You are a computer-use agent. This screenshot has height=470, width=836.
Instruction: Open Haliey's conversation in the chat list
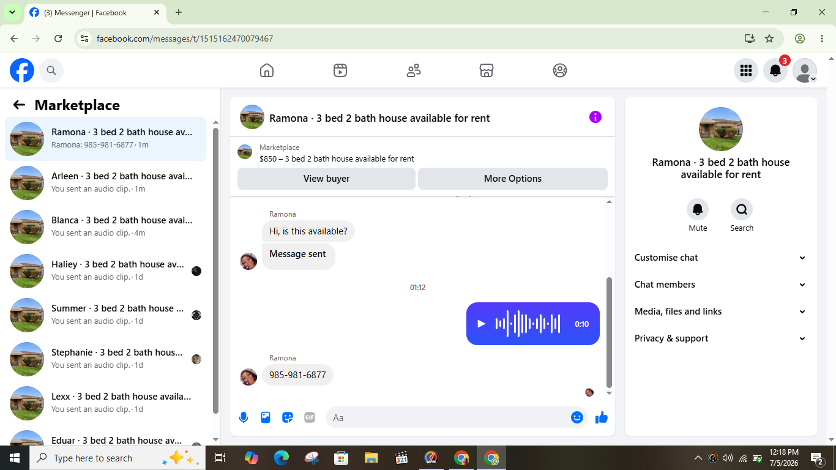(x=106, y=271)
